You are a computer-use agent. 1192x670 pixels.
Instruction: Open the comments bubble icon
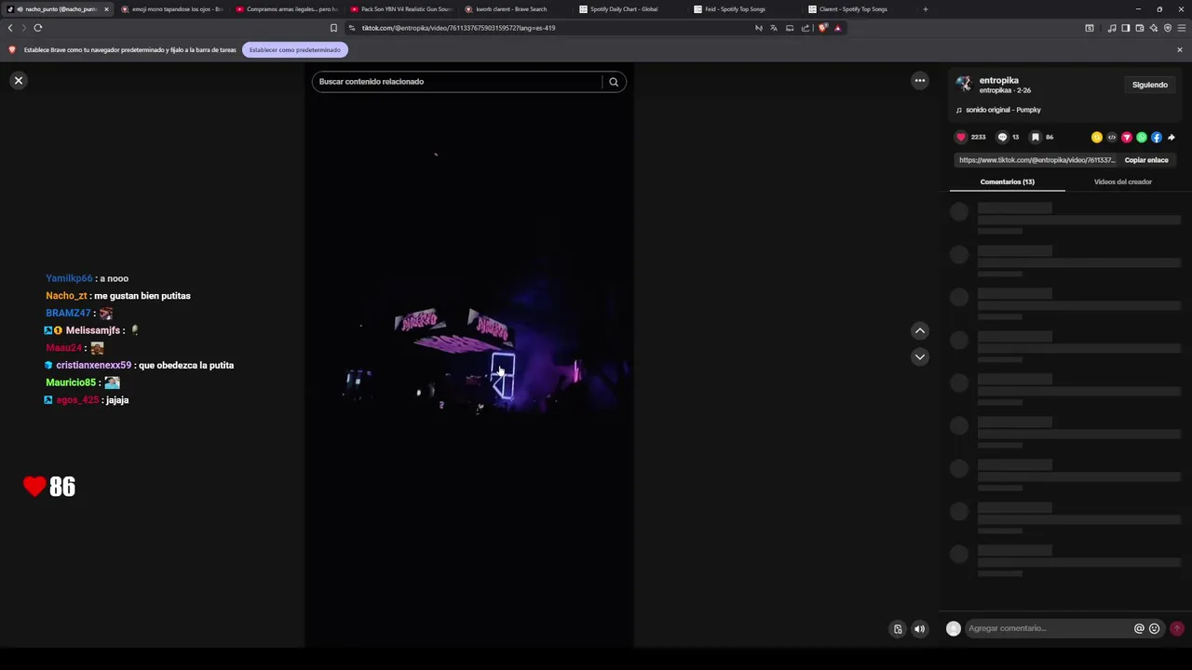click(1002, 137)
